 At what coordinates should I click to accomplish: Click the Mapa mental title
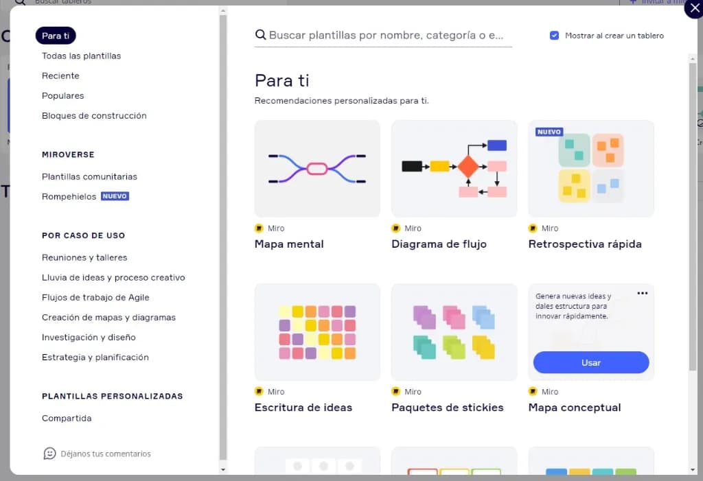point(289,244)
